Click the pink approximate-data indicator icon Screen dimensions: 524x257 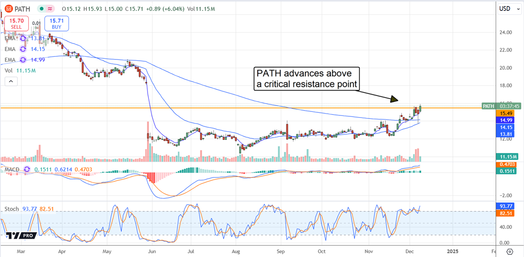point(50,8)
